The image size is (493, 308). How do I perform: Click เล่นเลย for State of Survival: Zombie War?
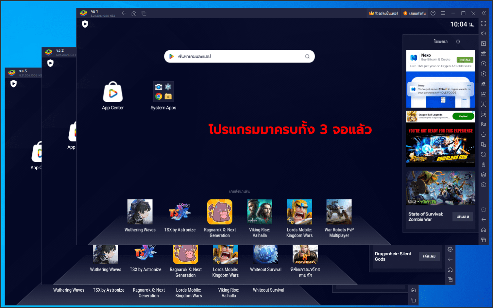463,217
